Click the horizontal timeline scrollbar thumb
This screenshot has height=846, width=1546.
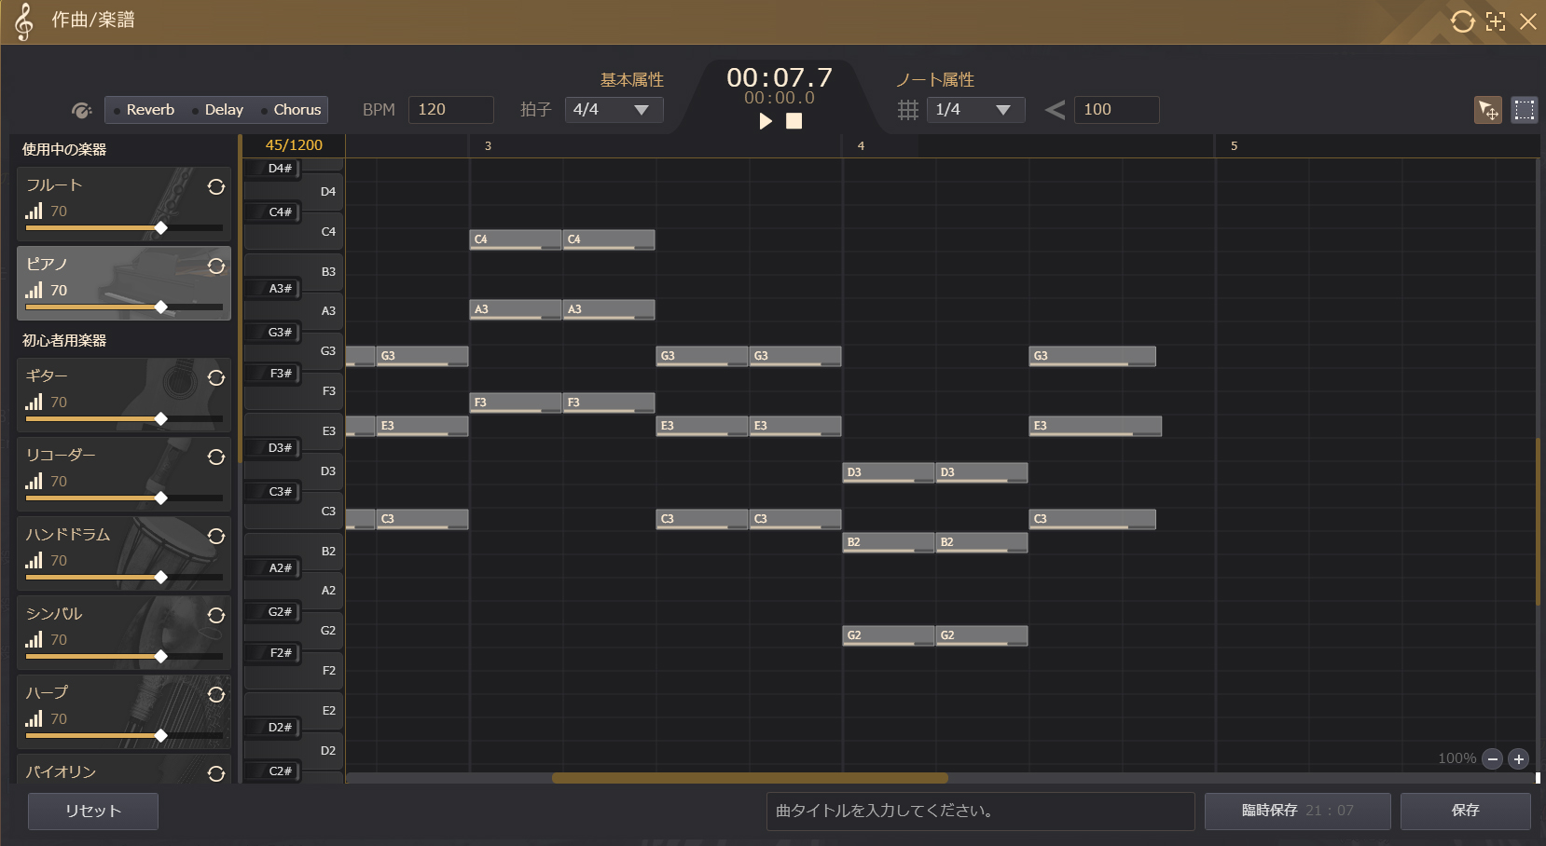click(x=751, y=778)
